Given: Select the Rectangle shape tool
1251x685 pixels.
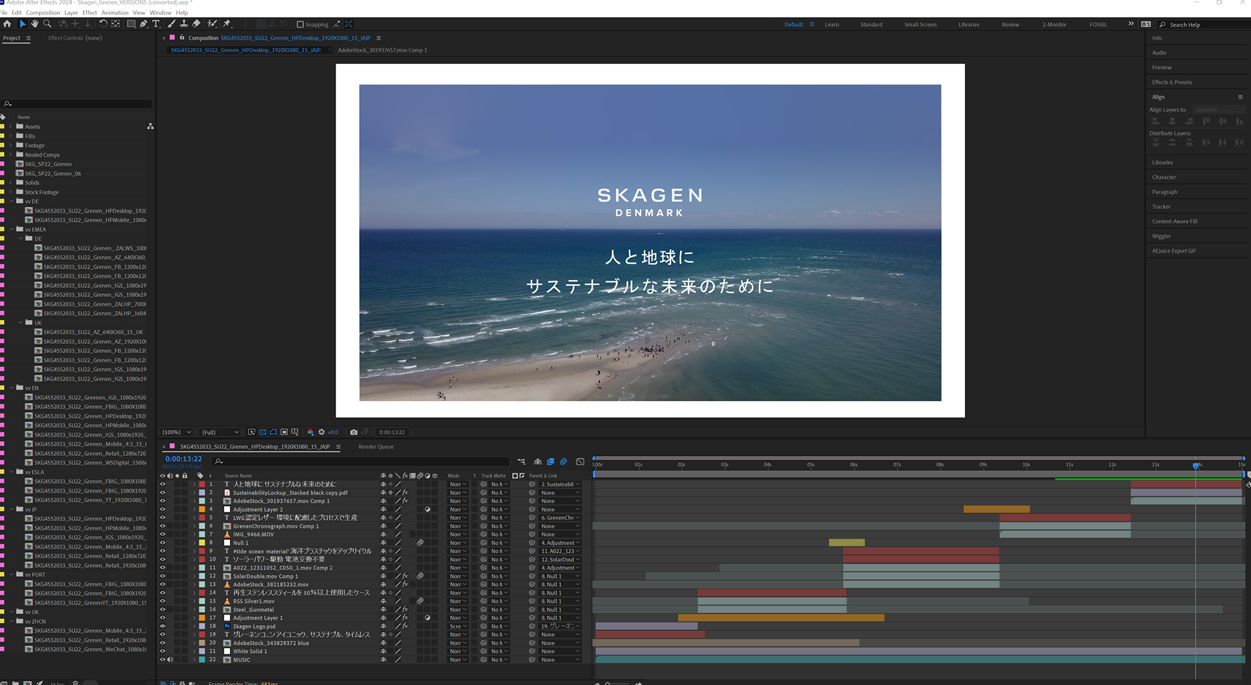Looking at the screenshot, I should (x=131, y=24).
